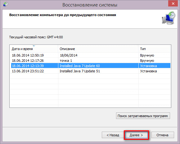Click Установка type in Java Update 51 row

148,71
